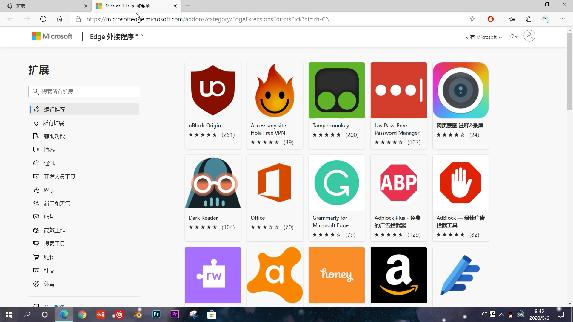Close the Microsoft Edge 加载项 tab
Image resolution: width=573 pixels, height=322 pixels.
click(175, 6)
